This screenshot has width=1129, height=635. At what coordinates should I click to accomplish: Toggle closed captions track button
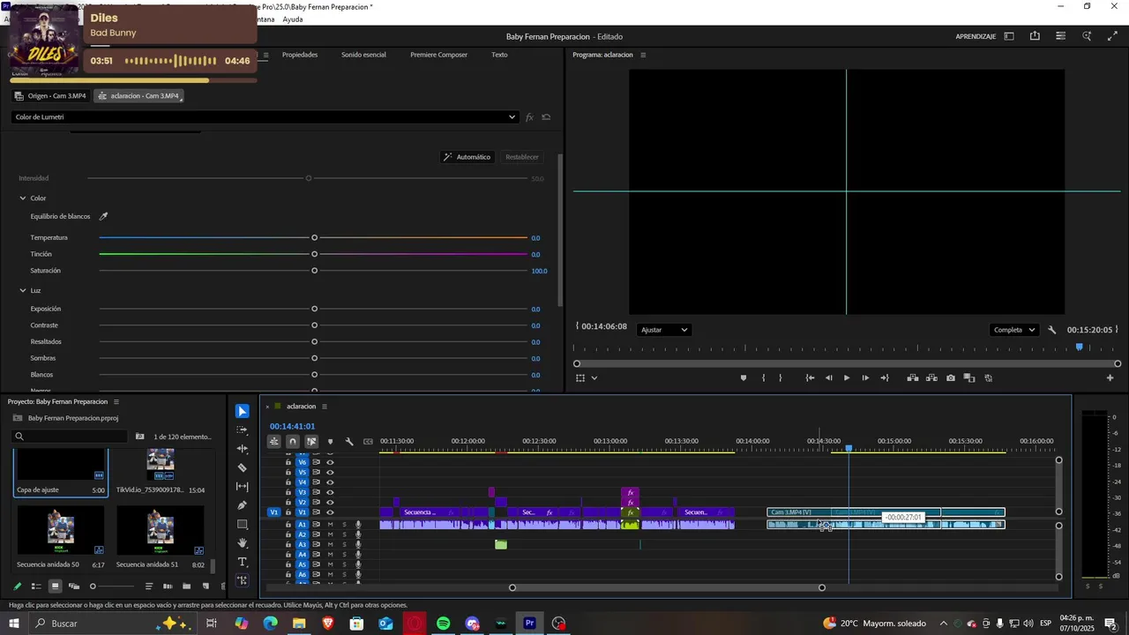click(x=368, y=442)
